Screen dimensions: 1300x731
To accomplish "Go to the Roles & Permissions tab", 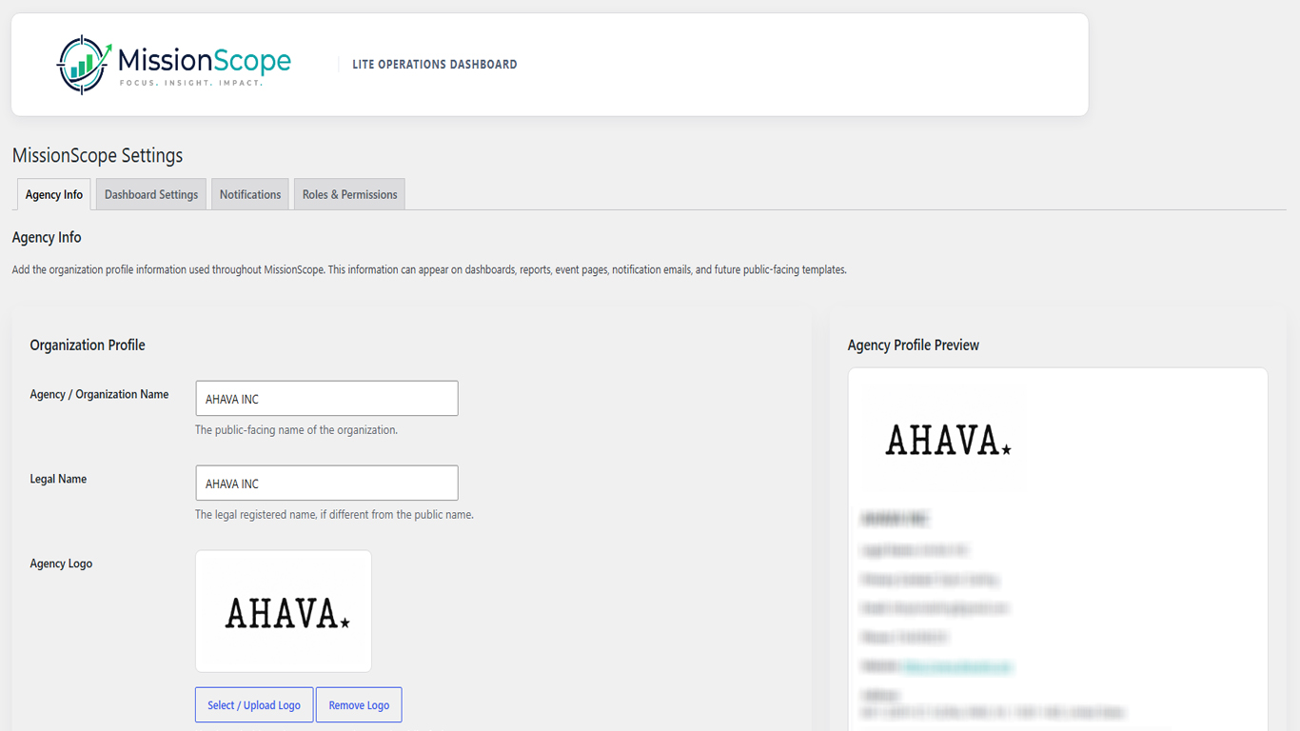I will pyautogui.click(x=349, y=194).
